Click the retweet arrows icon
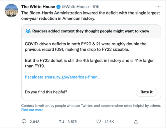 point(62,122)
